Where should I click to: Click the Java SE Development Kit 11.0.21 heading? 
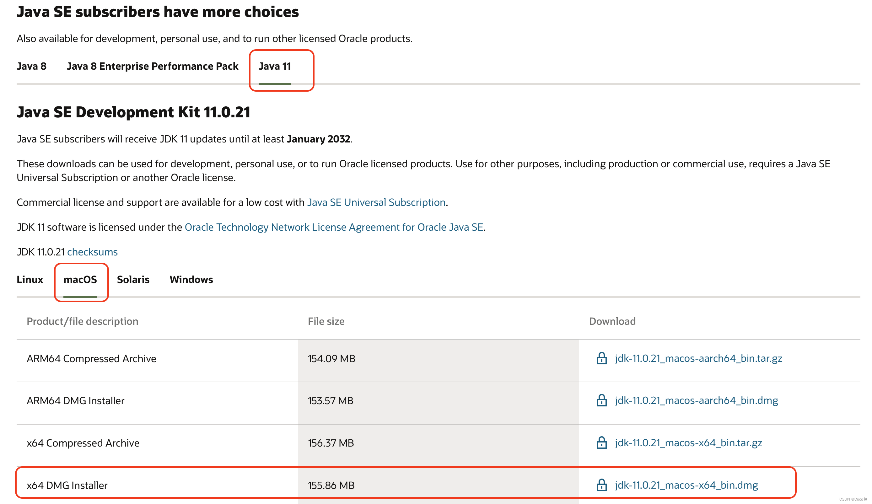coord(133,112)
